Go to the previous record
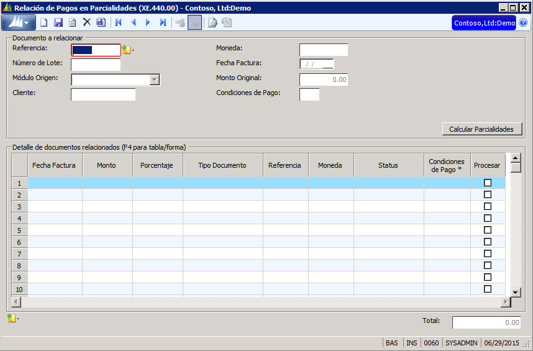Viewport: 533px width, 351px height. [133, 22]
